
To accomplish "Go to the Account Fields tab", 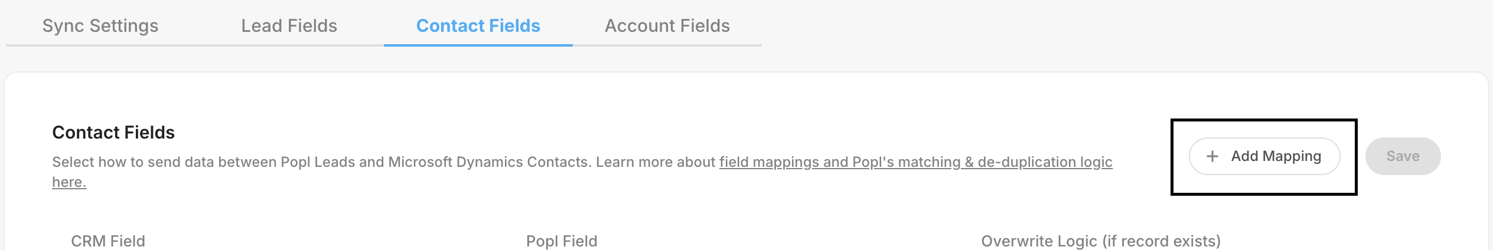I will [x=667, y=26].
